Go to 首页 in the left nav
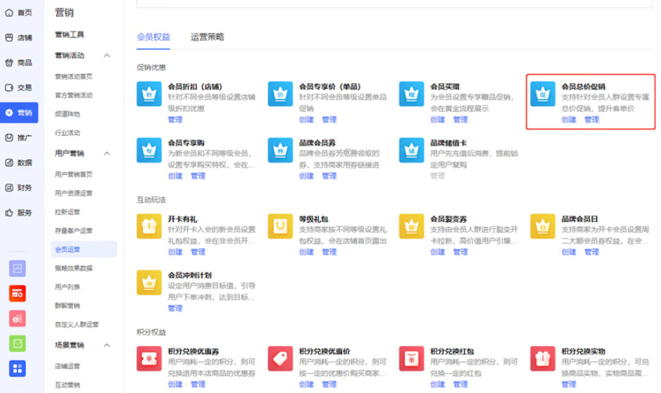This screenshot has height=393, width=661. pos(19,13)
